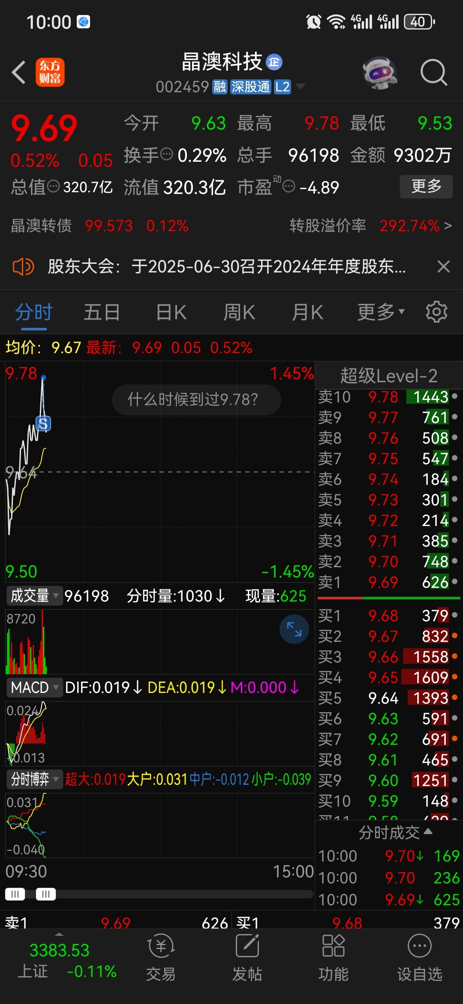
Task: Tap the alarm clock status bar icon
Action: pos(313,21)
